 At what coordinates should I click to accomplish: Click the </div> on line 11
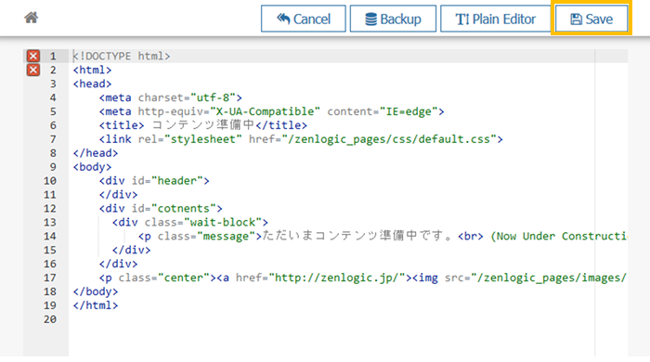118,195
